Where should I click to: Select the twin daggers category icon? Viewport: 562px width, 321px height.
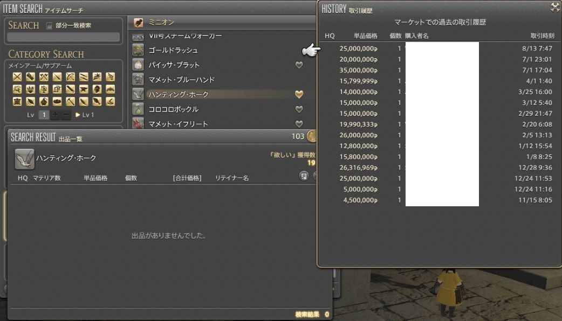(x=84, y=77)
